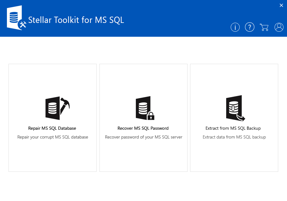
Task: Click the shopping cart buy icon
Action: (x=264, y=27)
